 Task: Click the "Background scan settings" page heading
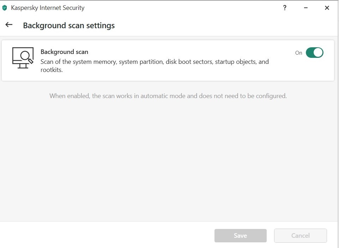pos(69,25)
